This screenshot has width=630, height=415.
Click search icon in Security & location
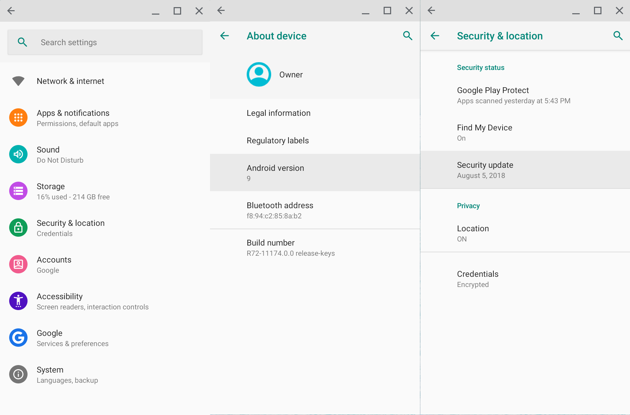(x=617, y=36)
